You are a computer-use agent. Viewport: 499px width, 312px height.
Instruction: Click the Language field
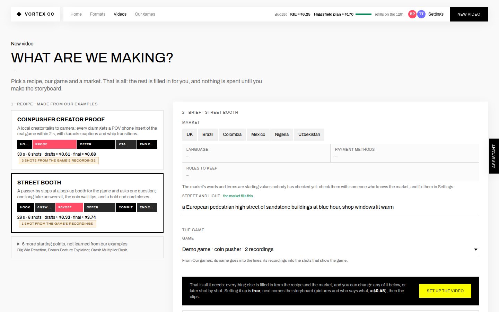[256, 153]
